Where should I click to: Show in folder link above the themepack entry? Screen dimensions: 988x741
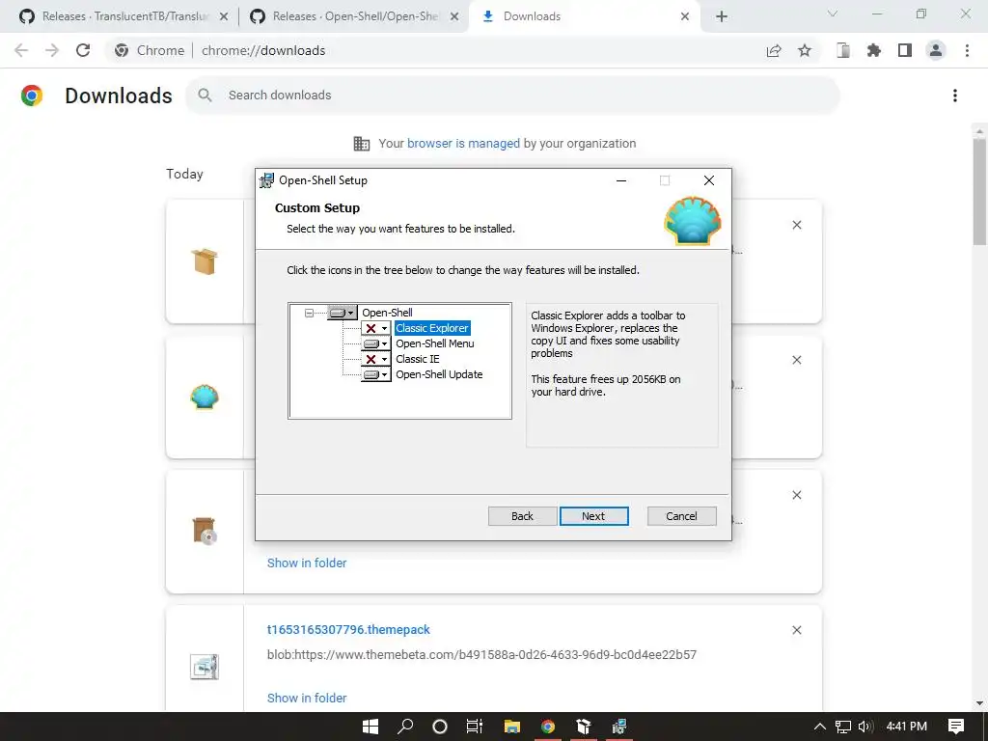point(307,563)
